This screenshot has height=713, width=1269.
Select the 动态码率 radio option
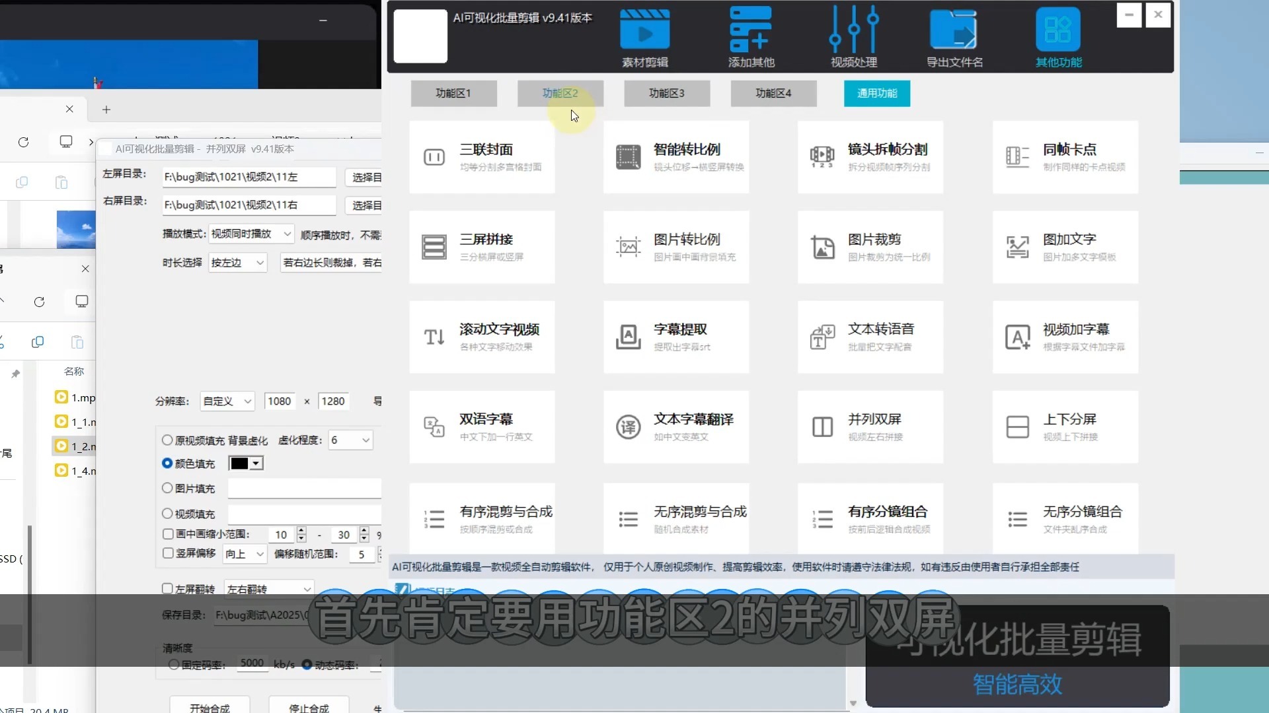pyautogui.click(x=307, y=665)
